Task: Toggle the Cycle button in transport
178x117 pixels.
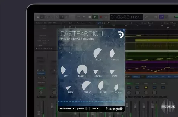Action: coord(106,17)
